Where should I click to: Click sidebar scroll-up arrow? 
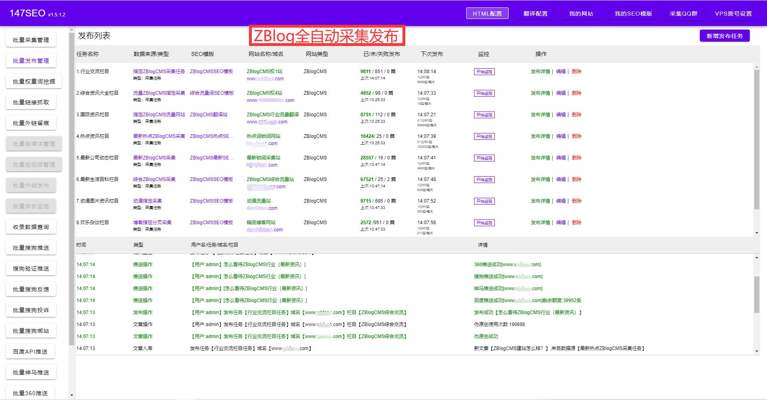72,29
